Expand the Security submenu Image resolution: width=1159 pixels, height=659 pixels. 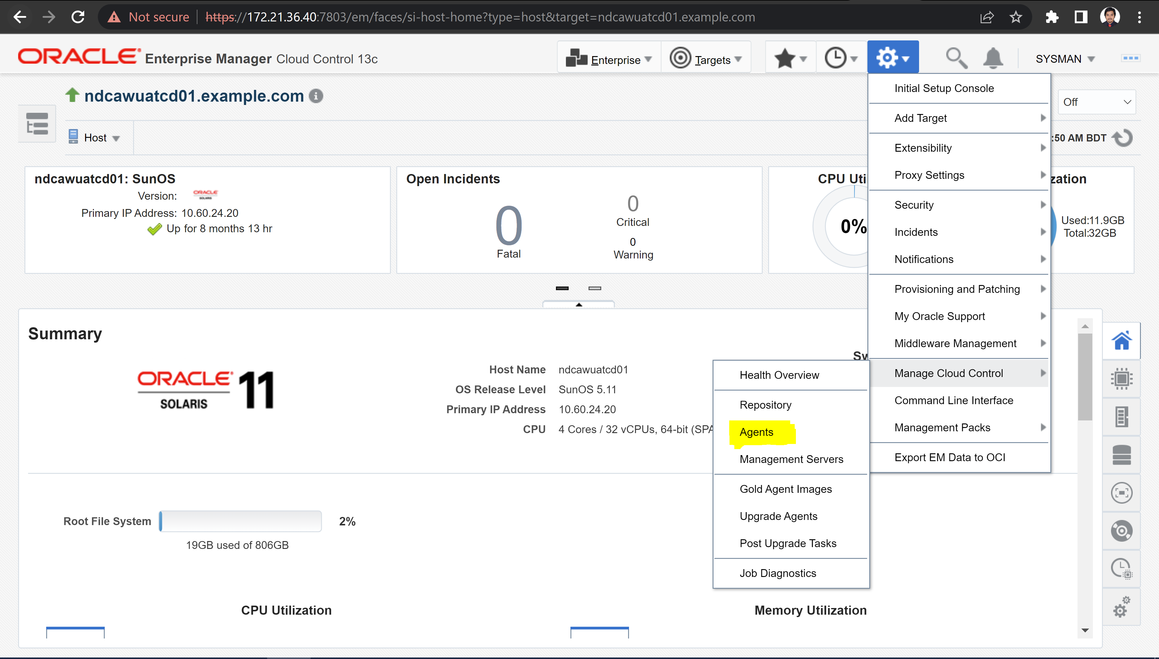[959, 205]
